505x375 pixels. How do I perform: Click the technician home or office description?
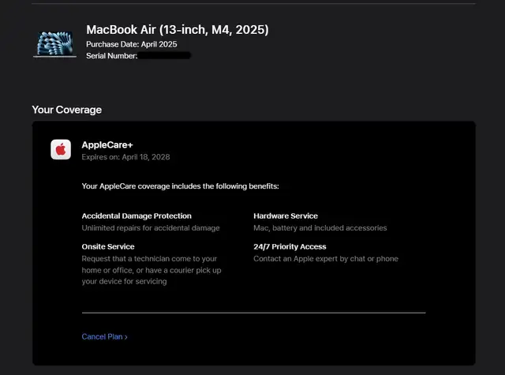151,270
